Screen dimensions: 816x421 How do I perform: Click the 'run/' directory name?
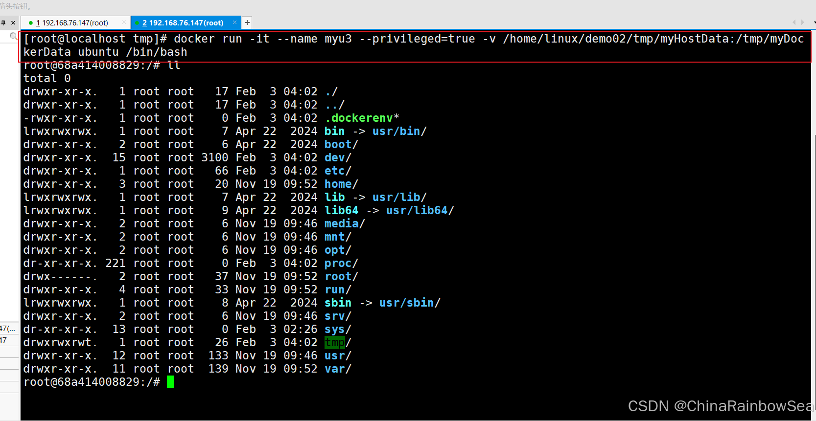[338, 289]
